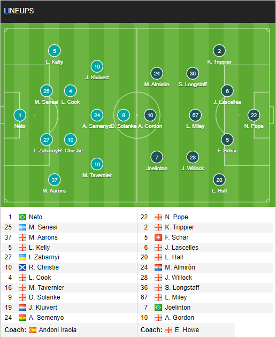This screenshot has width=276, height=338.
Task: Open M. Almirón in the lineup list
Action: tap(180, 267)
